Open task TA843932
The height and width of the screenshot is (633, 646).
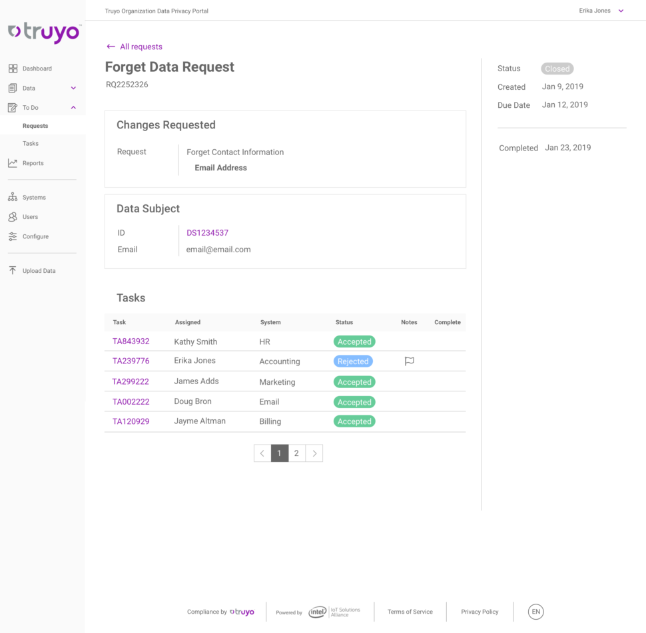(x=131, y=341)
